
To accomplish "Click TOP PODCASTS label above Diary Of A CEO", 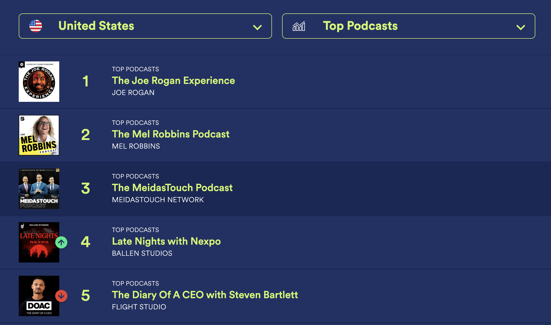I will pyautogui.click(x=135, y=284).
